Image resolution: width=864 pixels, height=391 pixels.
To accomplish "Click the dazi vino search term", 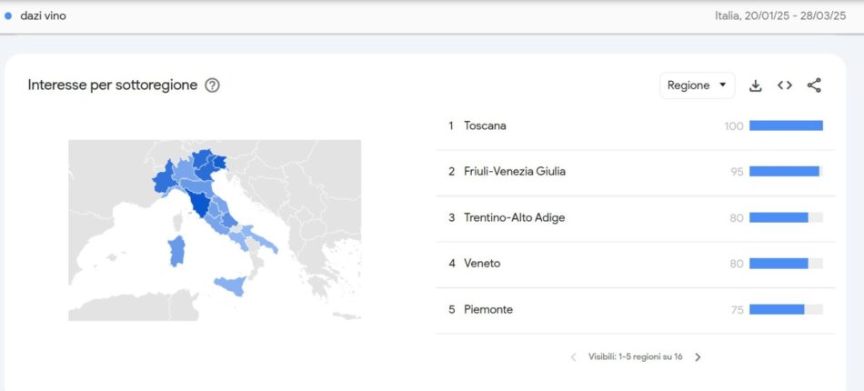I will coord(43,15).
